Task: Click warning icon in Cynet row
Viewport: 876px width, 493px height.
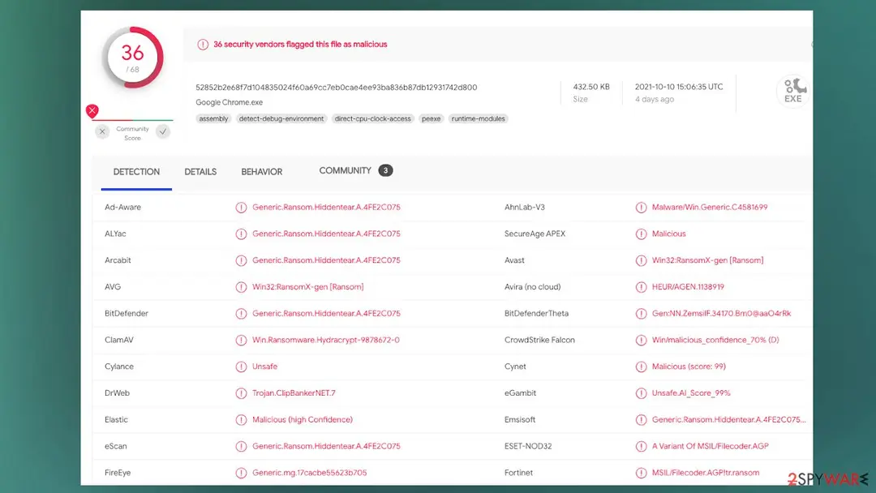Action: pyautogui.click(x=641, y=367)
